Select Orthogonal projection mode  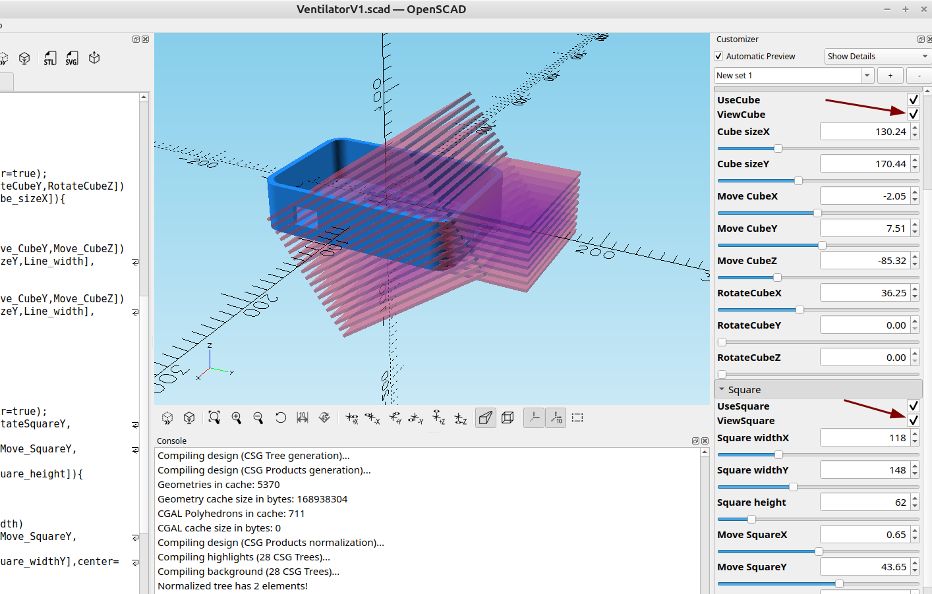click(x=508, y=418)
